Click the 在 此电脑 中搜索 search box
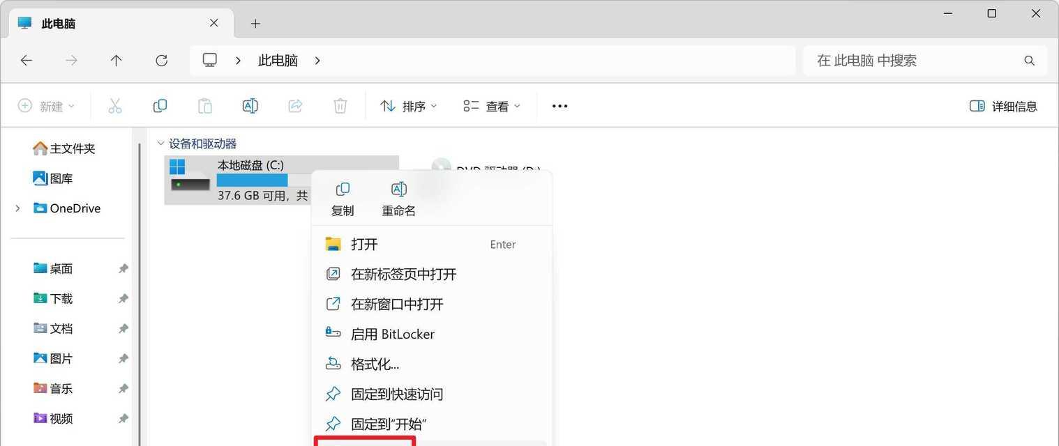1059x446 pixels. click(x=925, y=61)
